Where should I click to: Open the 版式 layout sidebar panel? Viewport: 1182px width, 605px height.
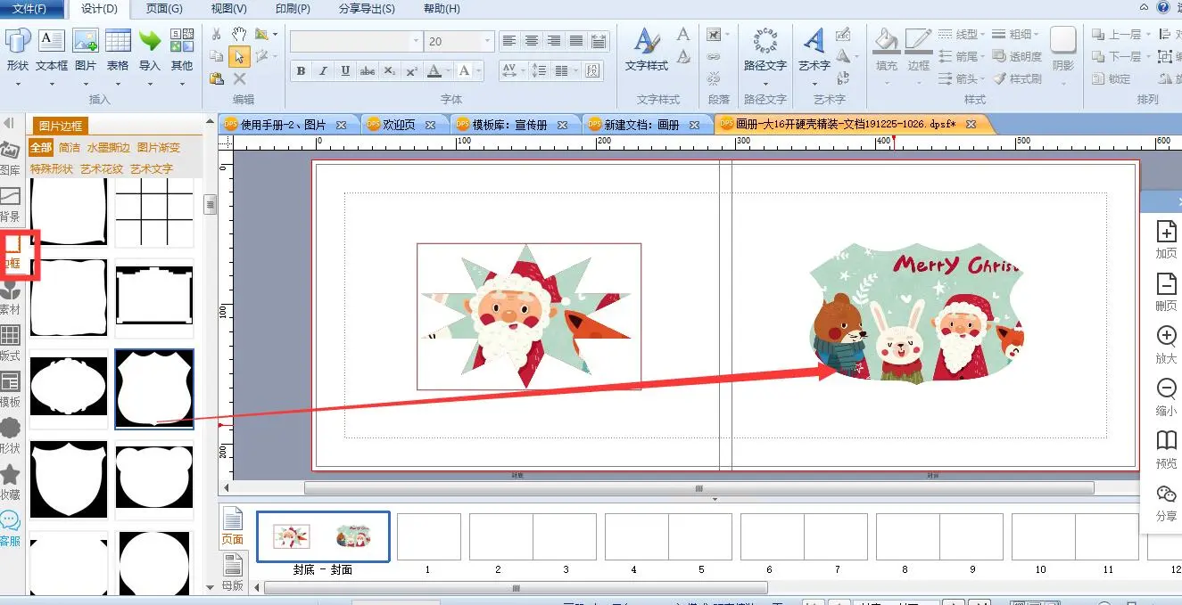click(10, 344)
